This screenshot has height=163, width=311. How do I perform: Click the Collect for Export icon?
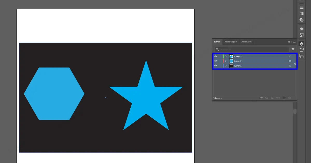pyautogui.click(x=261, y=98)
